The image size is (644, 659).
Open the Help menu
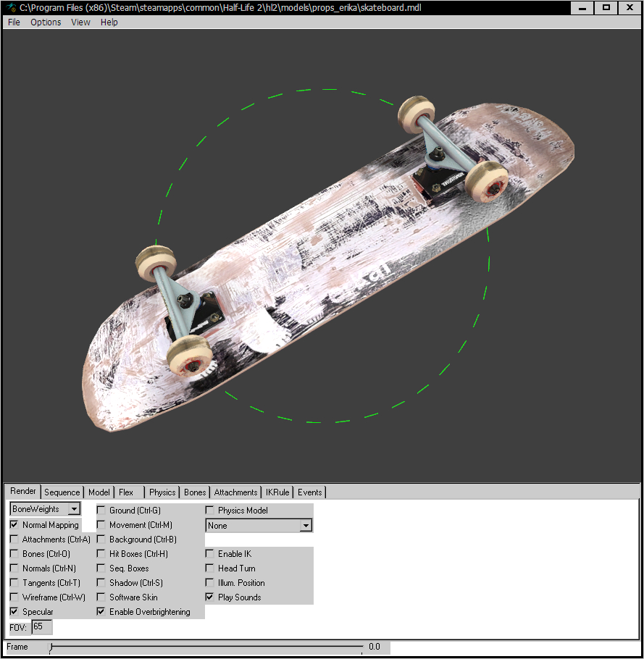coord(109,22)
